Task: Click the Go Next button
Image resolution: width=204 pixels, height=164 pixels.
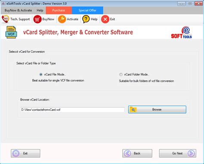Action: tap(178, 153)
